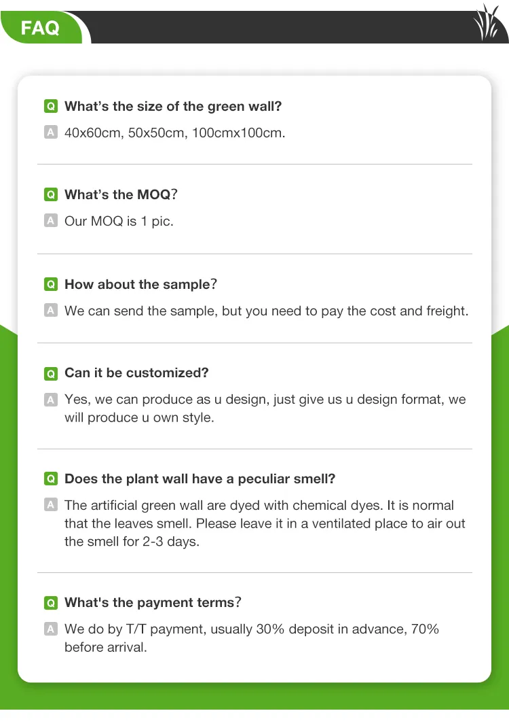This screenshot has height=728, width=509.
Task: Click the Q icon next to customization question
Action: [51, 373]
